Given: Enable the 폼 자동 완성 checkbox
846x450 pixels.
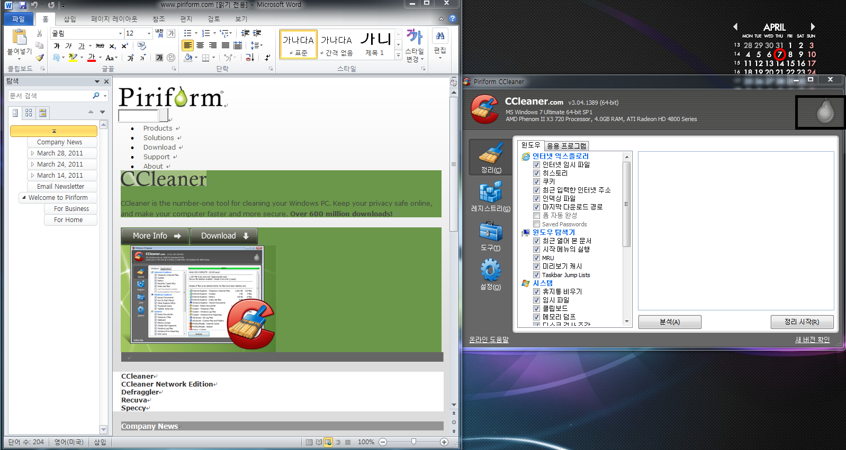Looking at the screenshot, I should tap(536, 216).
